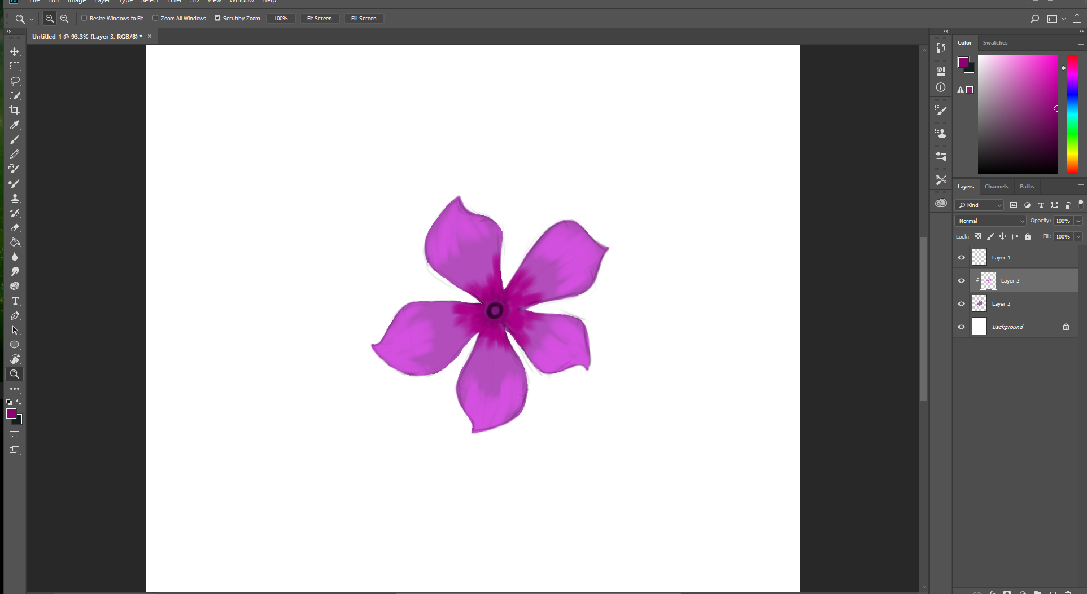
Task: Select the Hand tool
Action: pyautogui.click(x=15, y=359)
